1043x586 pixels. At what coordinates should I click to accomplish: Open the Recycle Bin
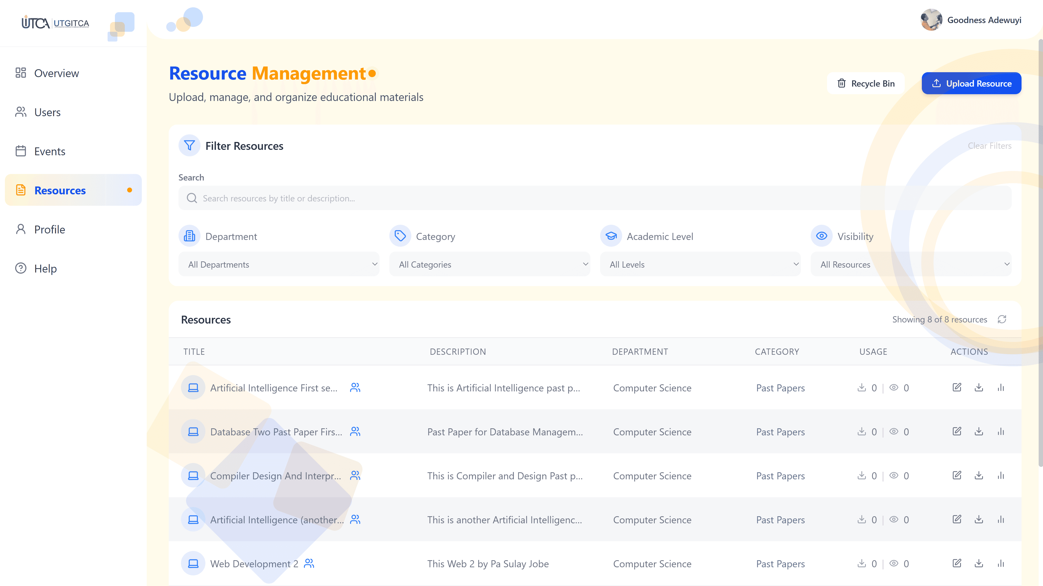(x=866, y=83)
